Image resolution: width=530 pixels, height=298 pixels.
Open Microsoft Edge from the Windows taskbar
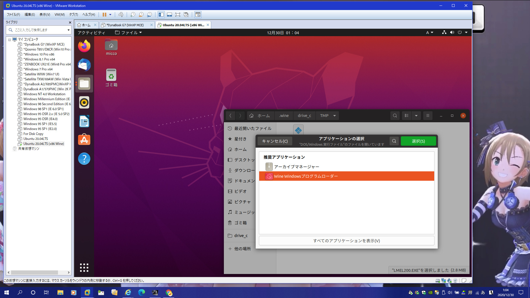141,292
